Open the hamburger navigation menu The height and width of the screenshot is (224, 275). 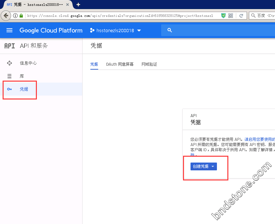[9, 31]
